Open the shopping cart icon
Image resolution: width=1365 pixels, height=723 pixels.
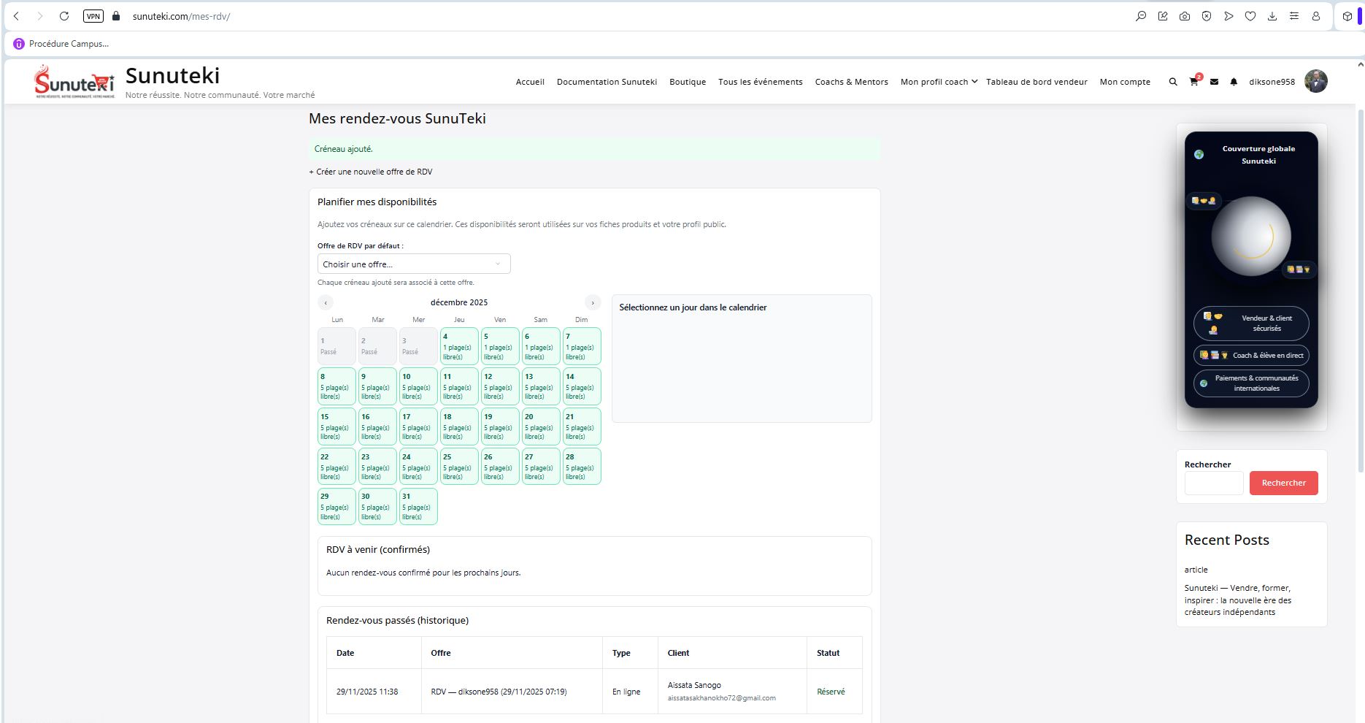point(1193,82)
